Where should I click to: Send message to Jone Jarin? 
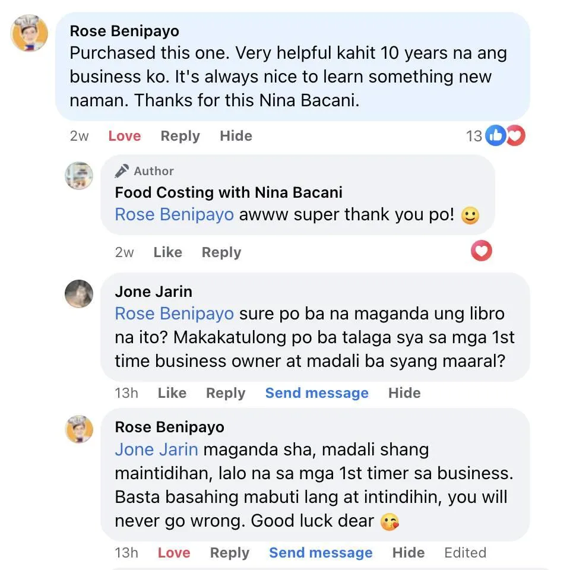(317, 393)
